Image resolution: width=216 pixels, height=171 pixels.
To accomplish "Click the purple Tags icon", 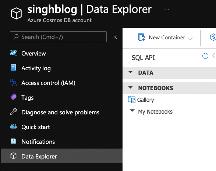I will click(14, 97).
